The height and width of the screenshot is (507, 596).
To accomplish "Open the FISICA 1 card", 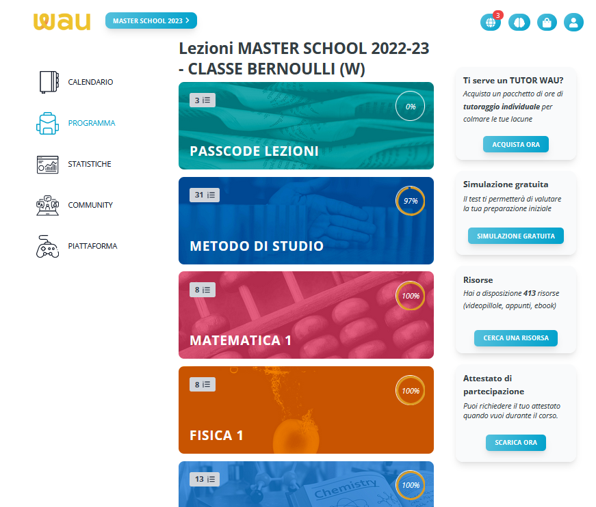I will (306, 410).
